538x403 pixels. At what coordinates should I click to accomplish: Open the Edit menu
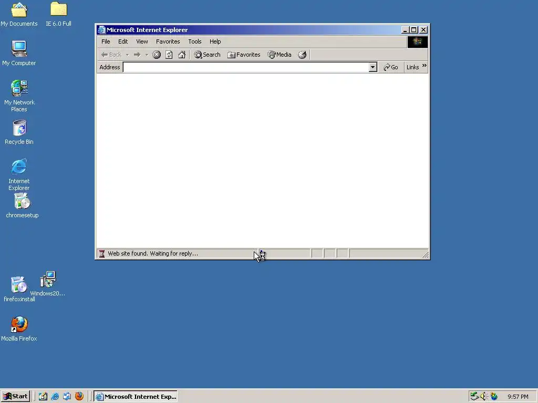(123, 41)
